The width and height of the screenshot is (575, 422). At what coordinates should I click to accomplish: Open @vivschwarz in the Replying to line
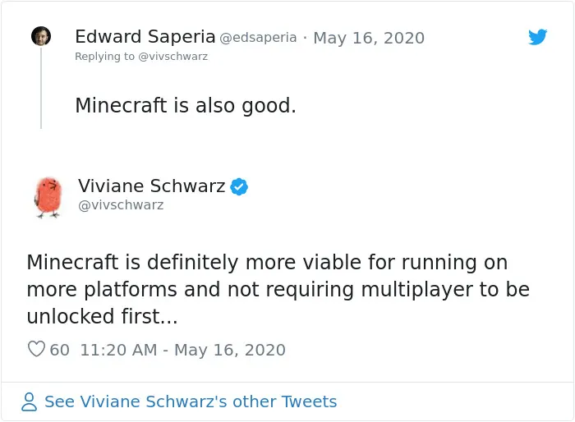coord(172,57)
